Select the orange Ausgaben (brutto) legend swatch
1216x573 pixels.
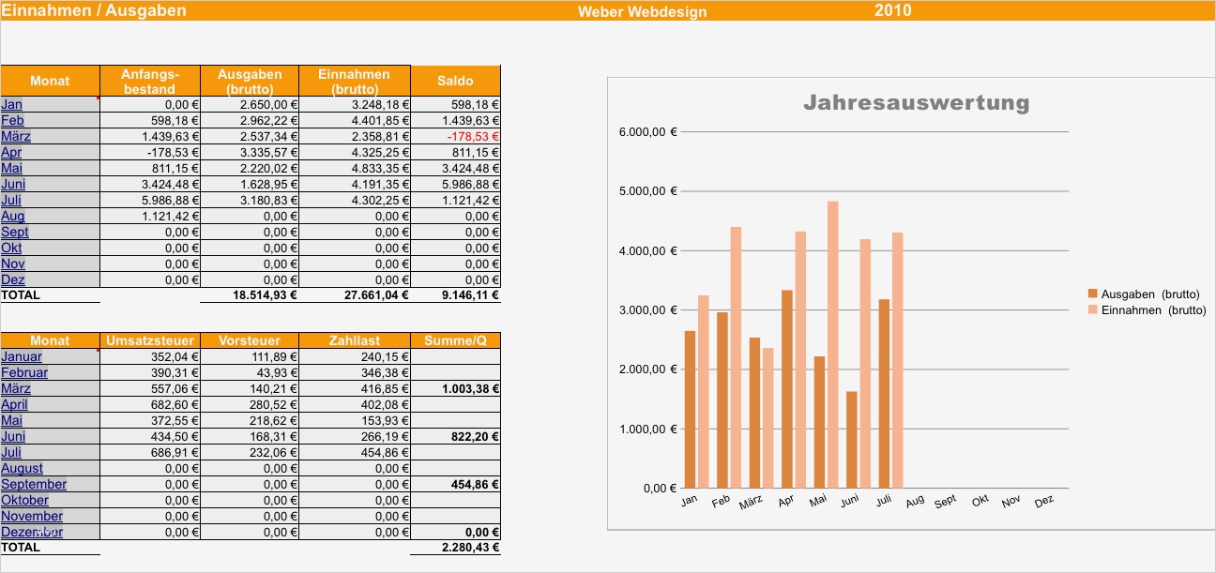pyautogui.click(x=1093, y=294)
